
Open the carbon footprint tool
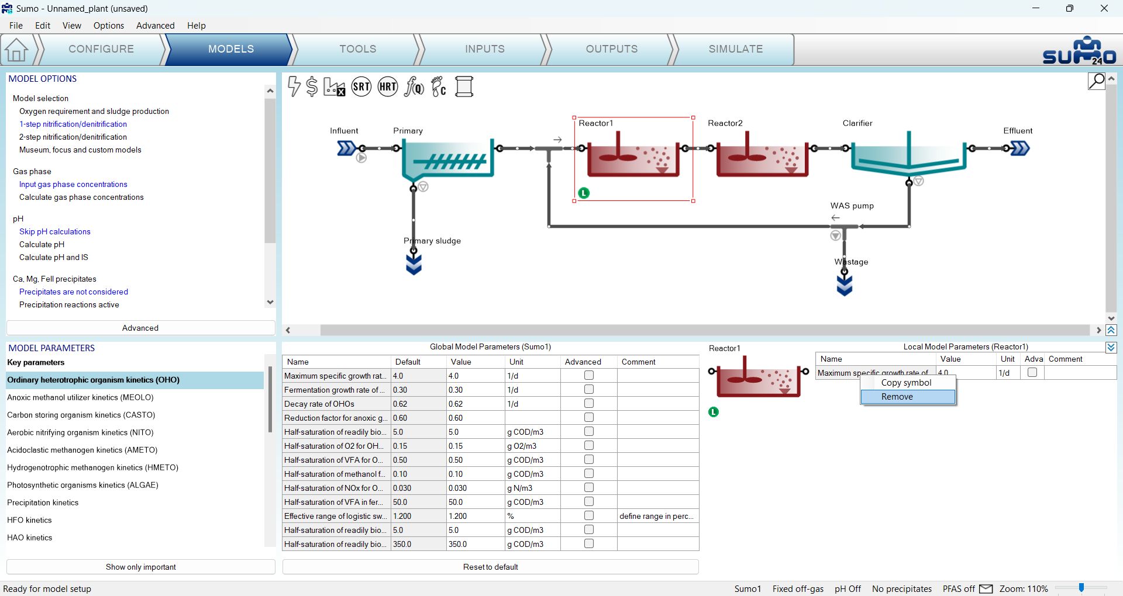coord(439,86)
